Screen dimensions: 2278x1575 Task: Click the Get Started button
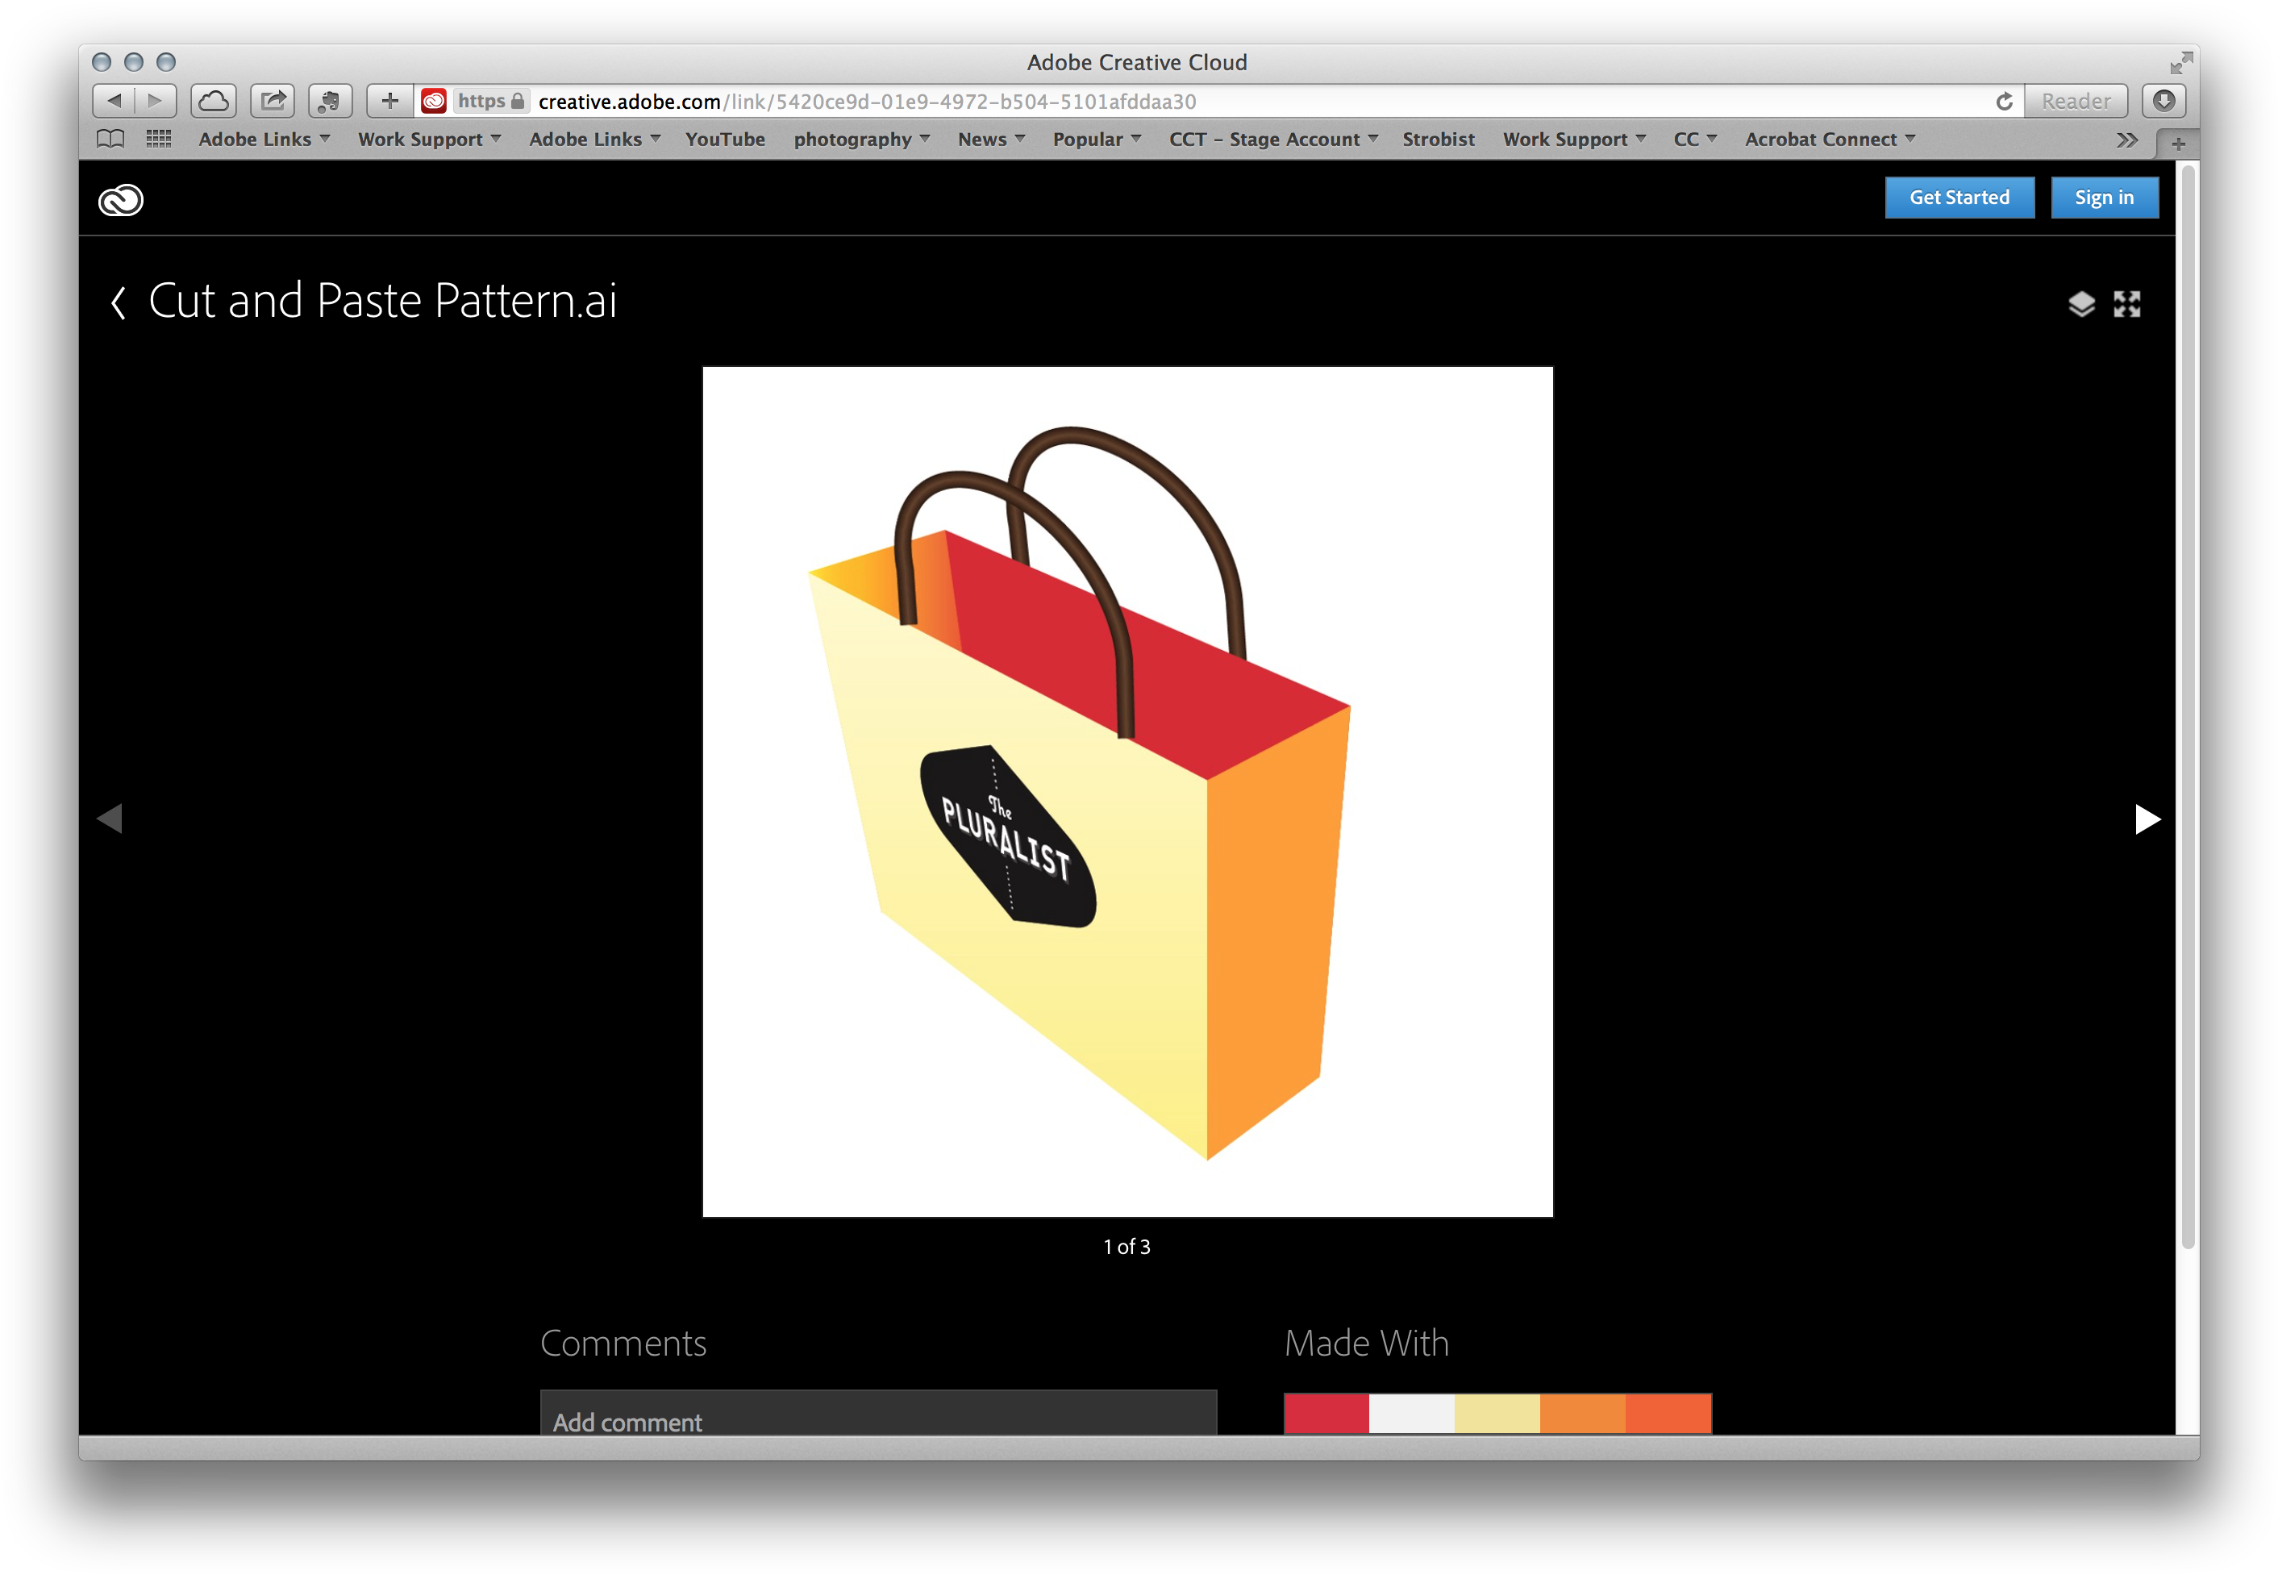pos(1959,198)
